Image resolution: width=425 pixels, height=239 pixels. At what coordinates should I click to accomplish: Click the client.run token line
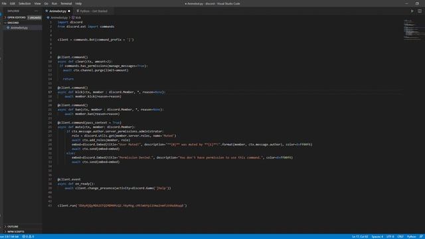click(122, 206)
